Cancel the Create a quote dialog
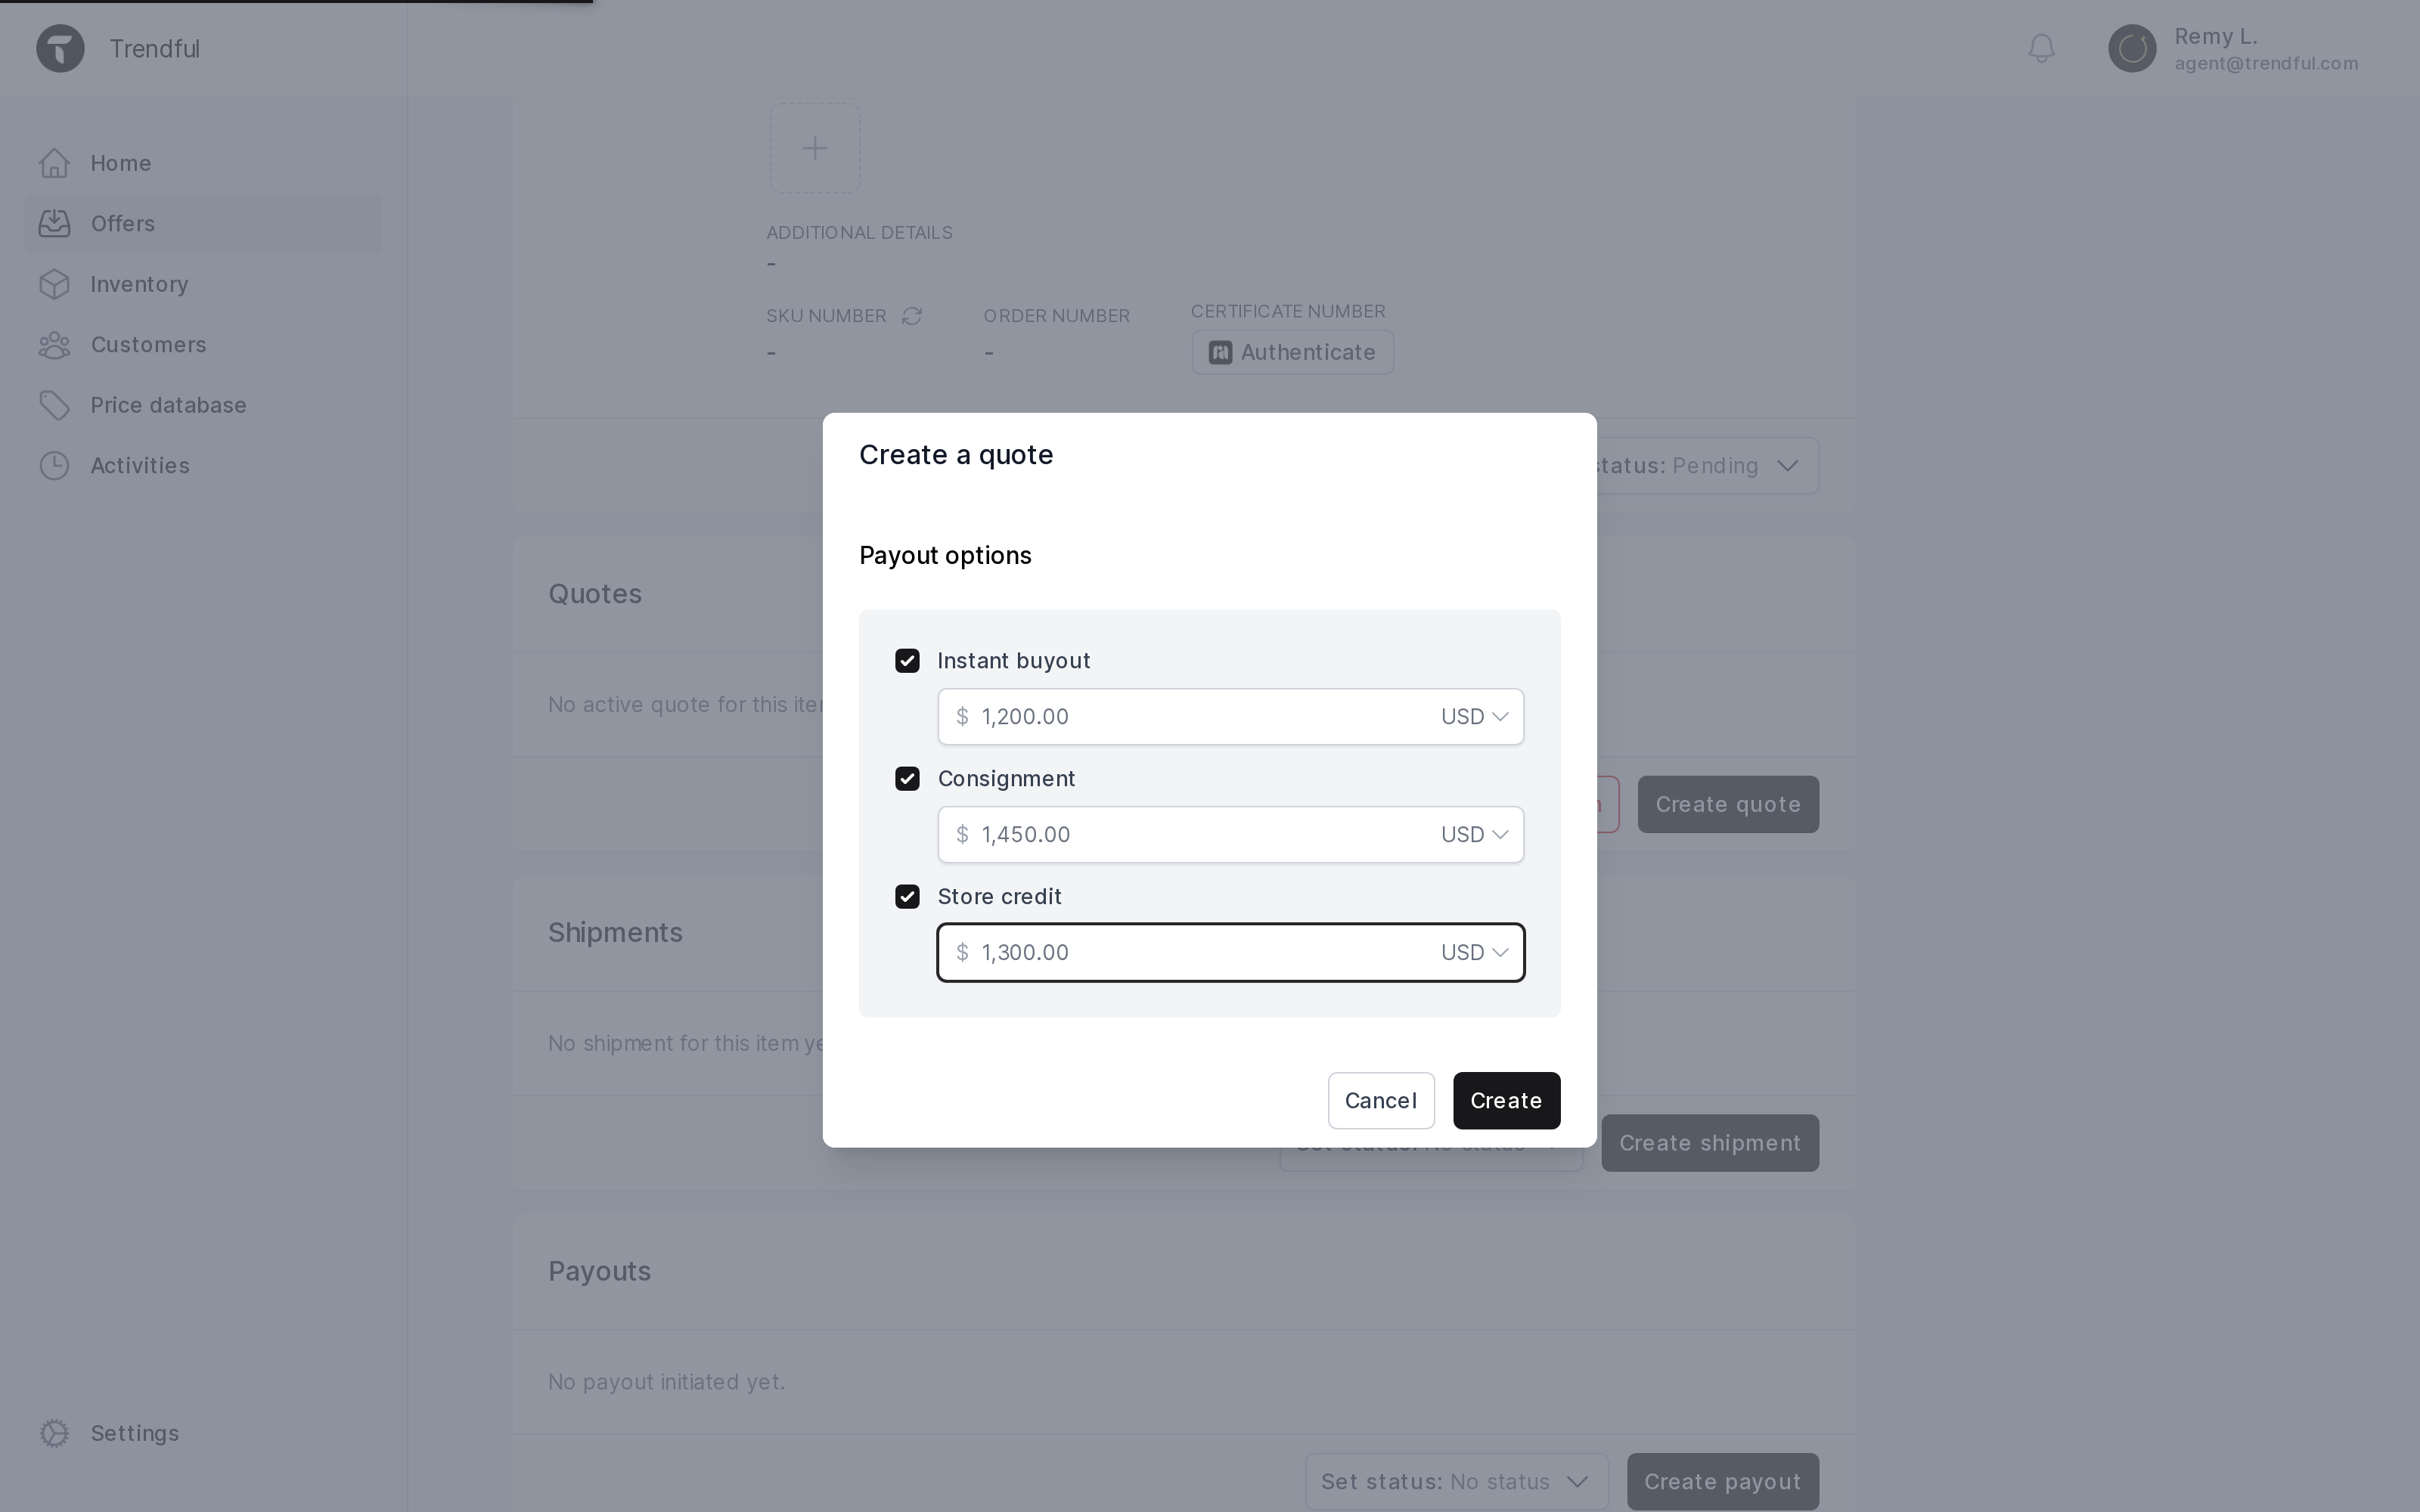 click(1381, 1101)
